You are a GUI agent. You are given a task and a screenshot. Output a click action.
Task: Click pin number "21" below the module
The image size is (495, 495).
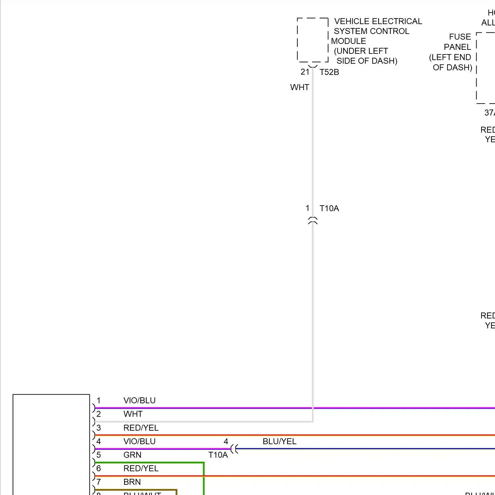tap(305, 72)
